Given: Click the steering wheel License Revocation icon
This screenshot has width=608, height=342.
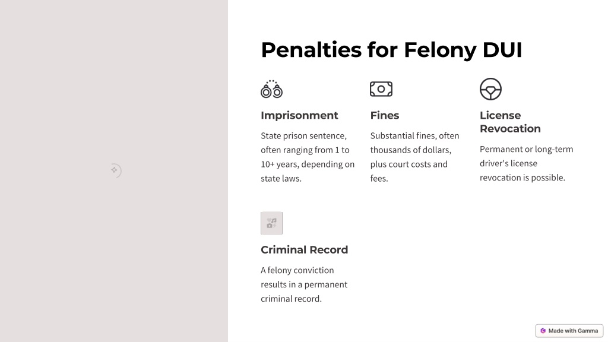Looking at the screenshot, I should click(x=490, y=89).
